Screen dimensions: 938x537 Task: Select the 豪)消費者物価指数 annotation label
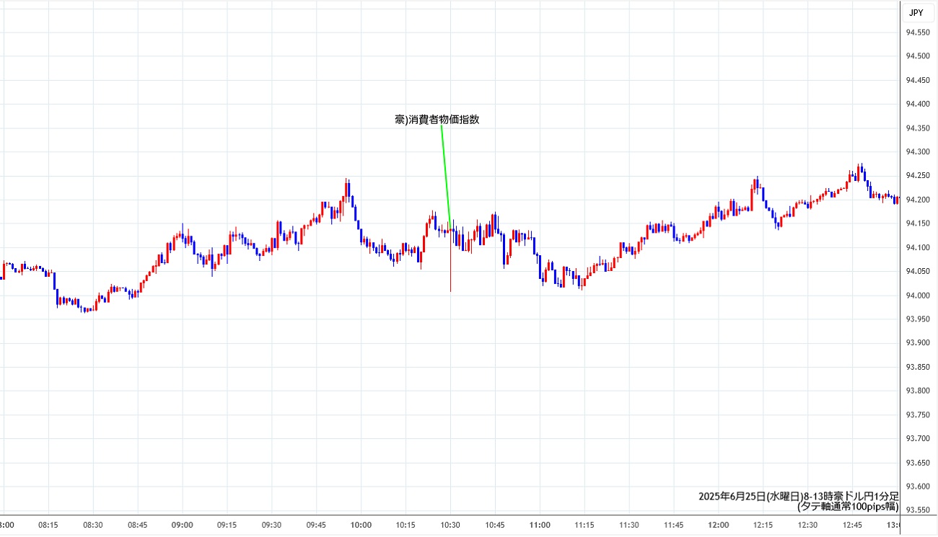click(x=437, y=120)
